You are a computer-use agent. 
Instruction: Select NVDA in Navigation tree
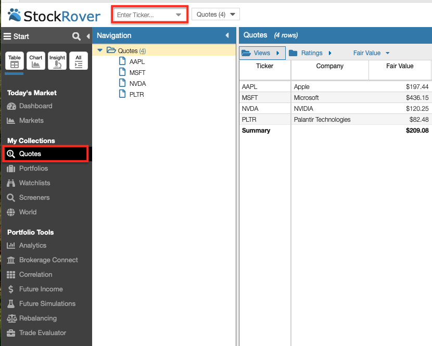[137, 84]
